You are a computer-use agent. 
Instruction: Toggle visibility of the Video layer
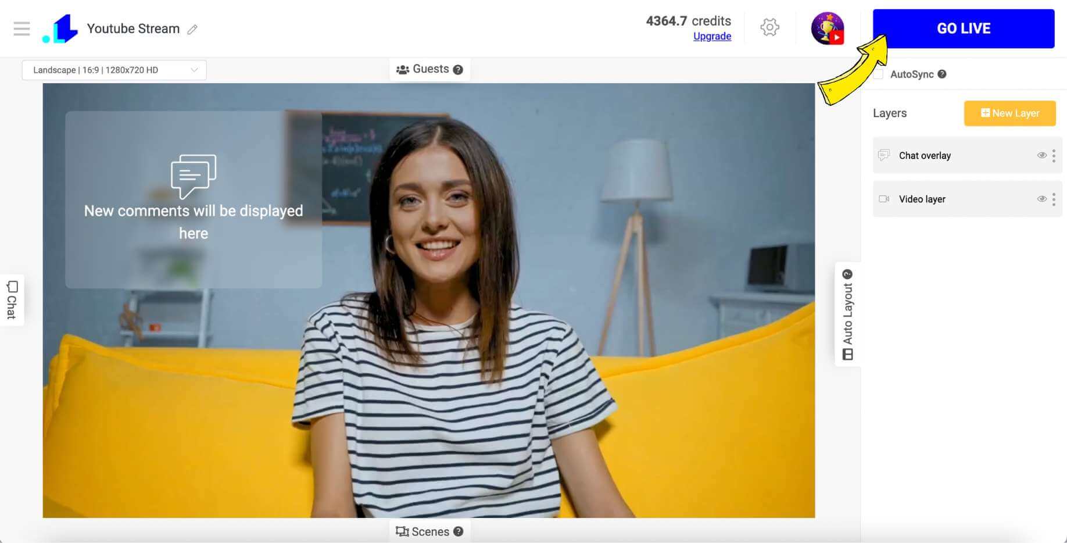1041,199
